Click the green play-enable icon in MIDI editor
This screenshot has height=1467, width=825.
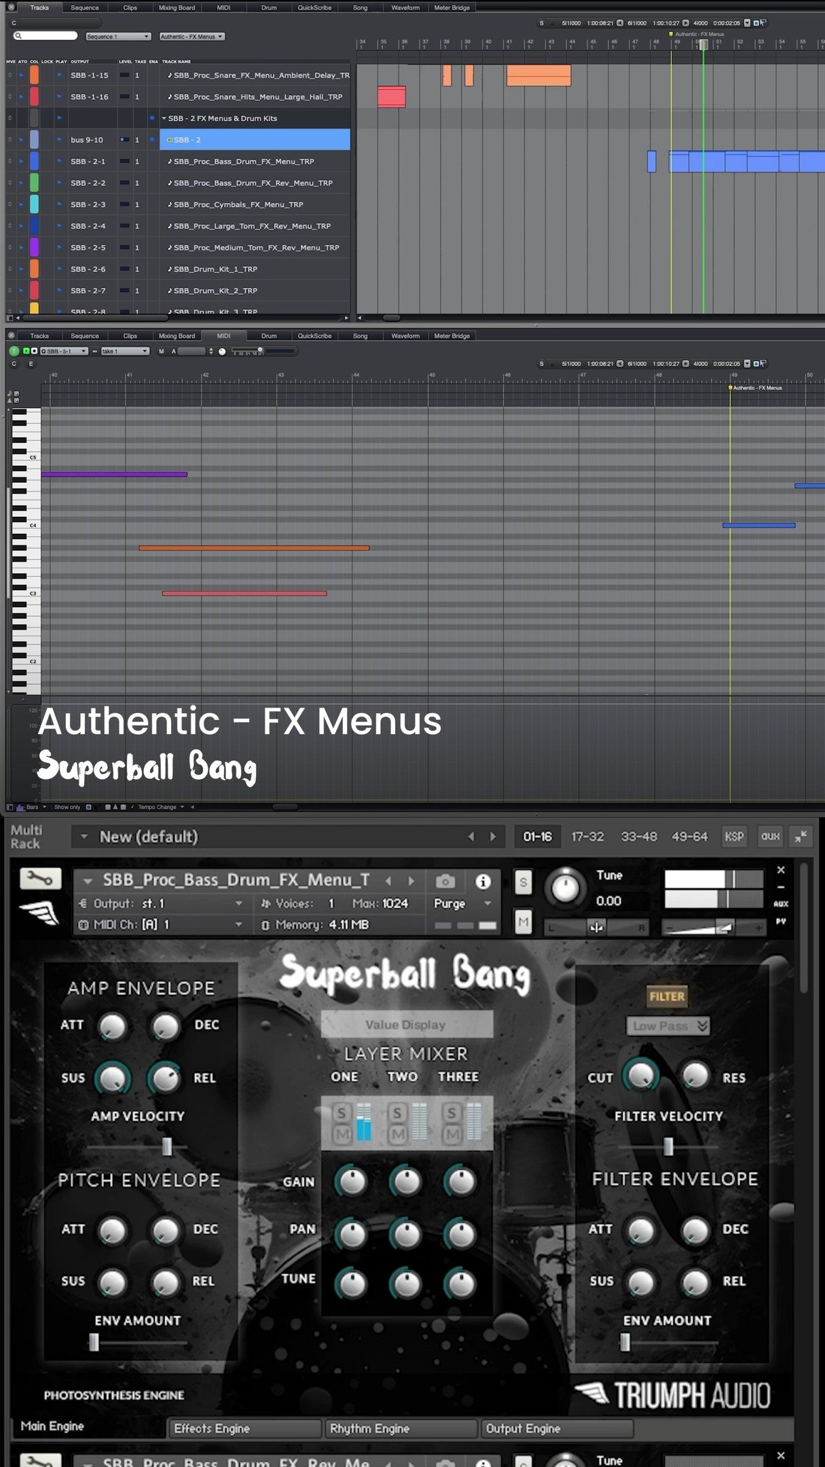(26, 351)
